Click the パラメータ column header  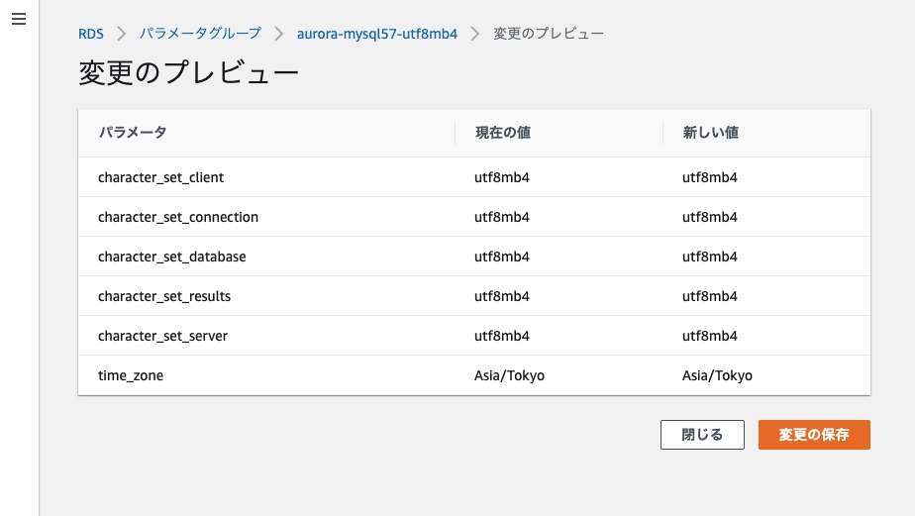[133, 133]
